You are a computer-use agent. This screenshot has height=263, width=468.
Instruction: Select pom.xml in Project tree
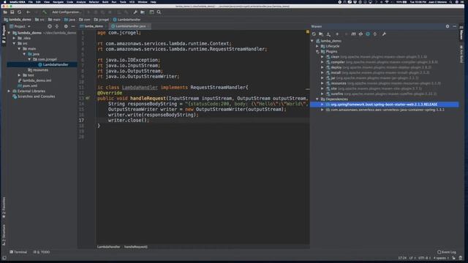coord(30,86)
